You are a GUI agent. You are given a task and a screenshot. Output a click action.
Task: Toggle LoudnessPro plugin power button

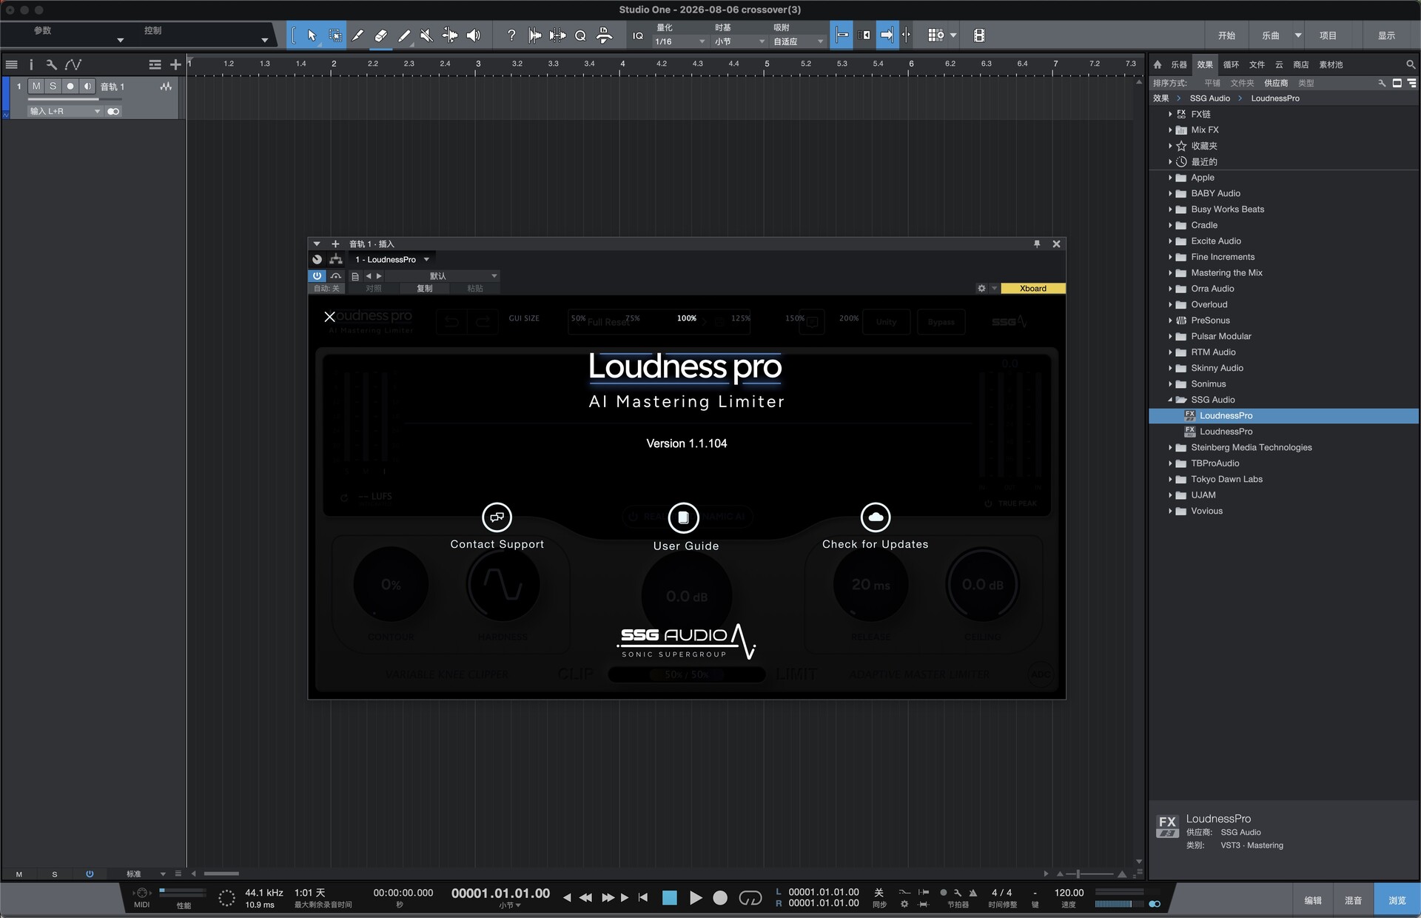[x=317, y=275]
